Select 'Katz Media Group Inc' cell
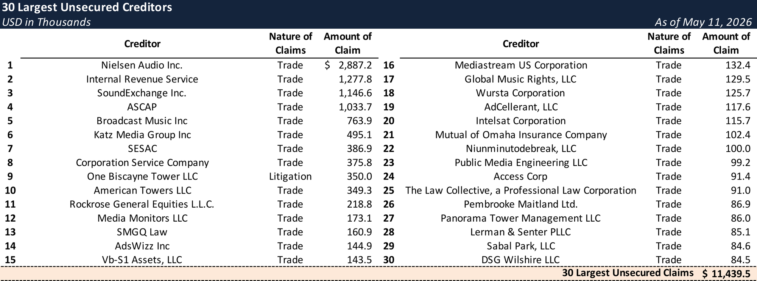 coord(142,135)
